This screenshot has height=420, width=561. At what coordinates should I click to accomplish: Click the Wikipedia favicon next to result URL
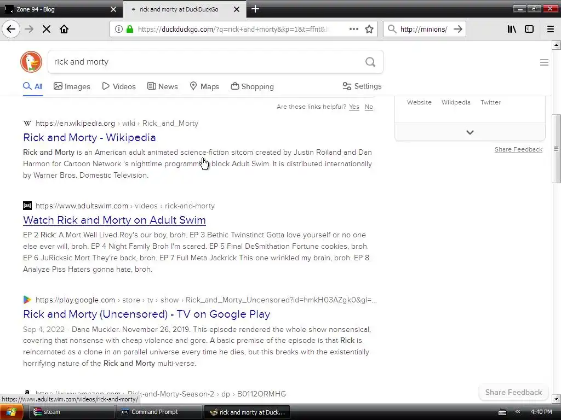click(27, 123)
